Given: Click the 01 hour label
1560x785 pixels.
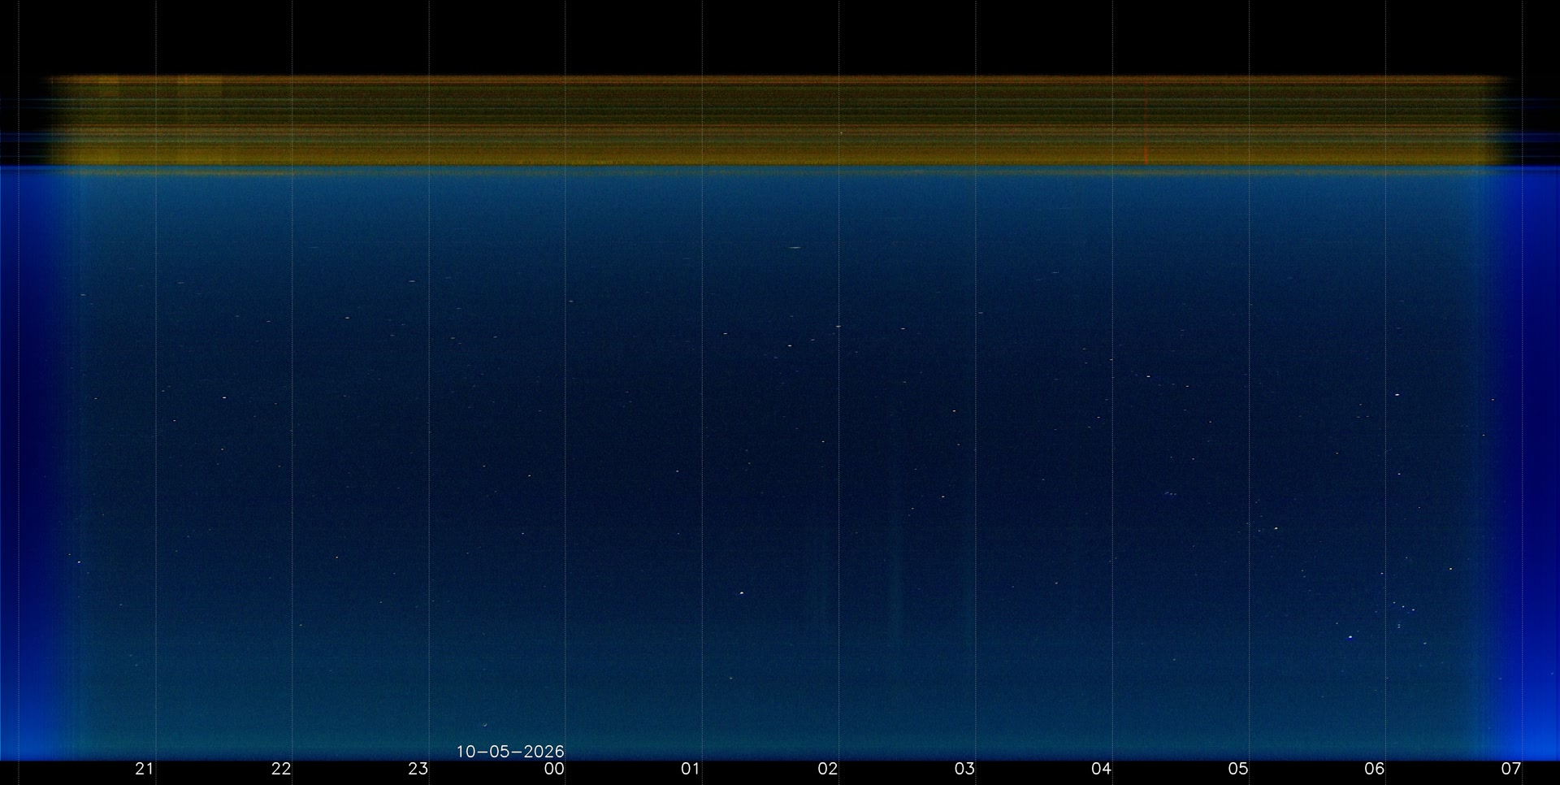Looking at the screenshot, I should click(691, 769).
